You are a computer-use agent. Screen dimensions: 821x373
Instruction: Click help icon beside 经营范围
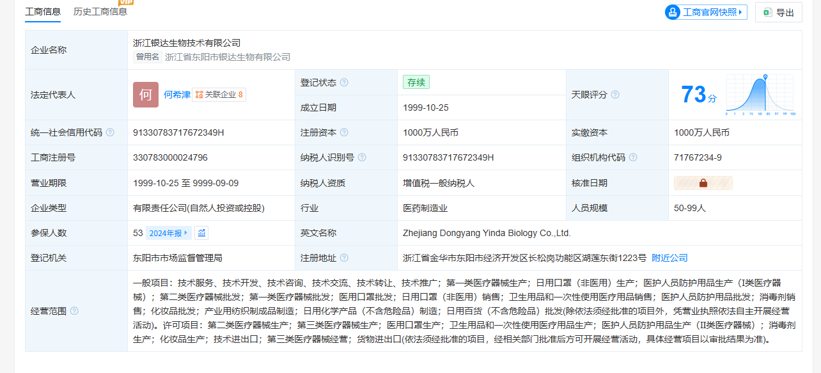coord(74,311)
